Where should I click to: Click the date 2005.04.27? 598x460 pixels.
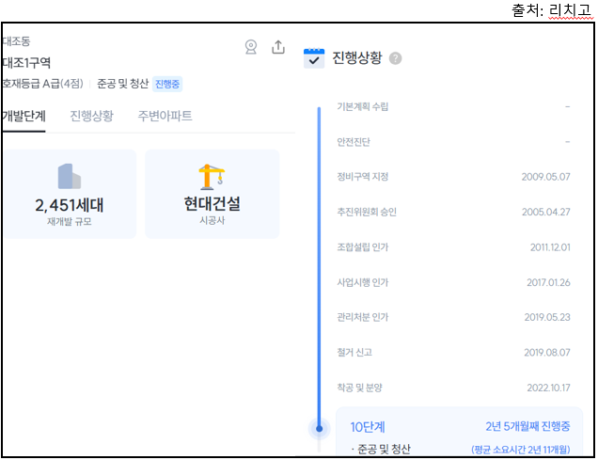pos(545,212)
